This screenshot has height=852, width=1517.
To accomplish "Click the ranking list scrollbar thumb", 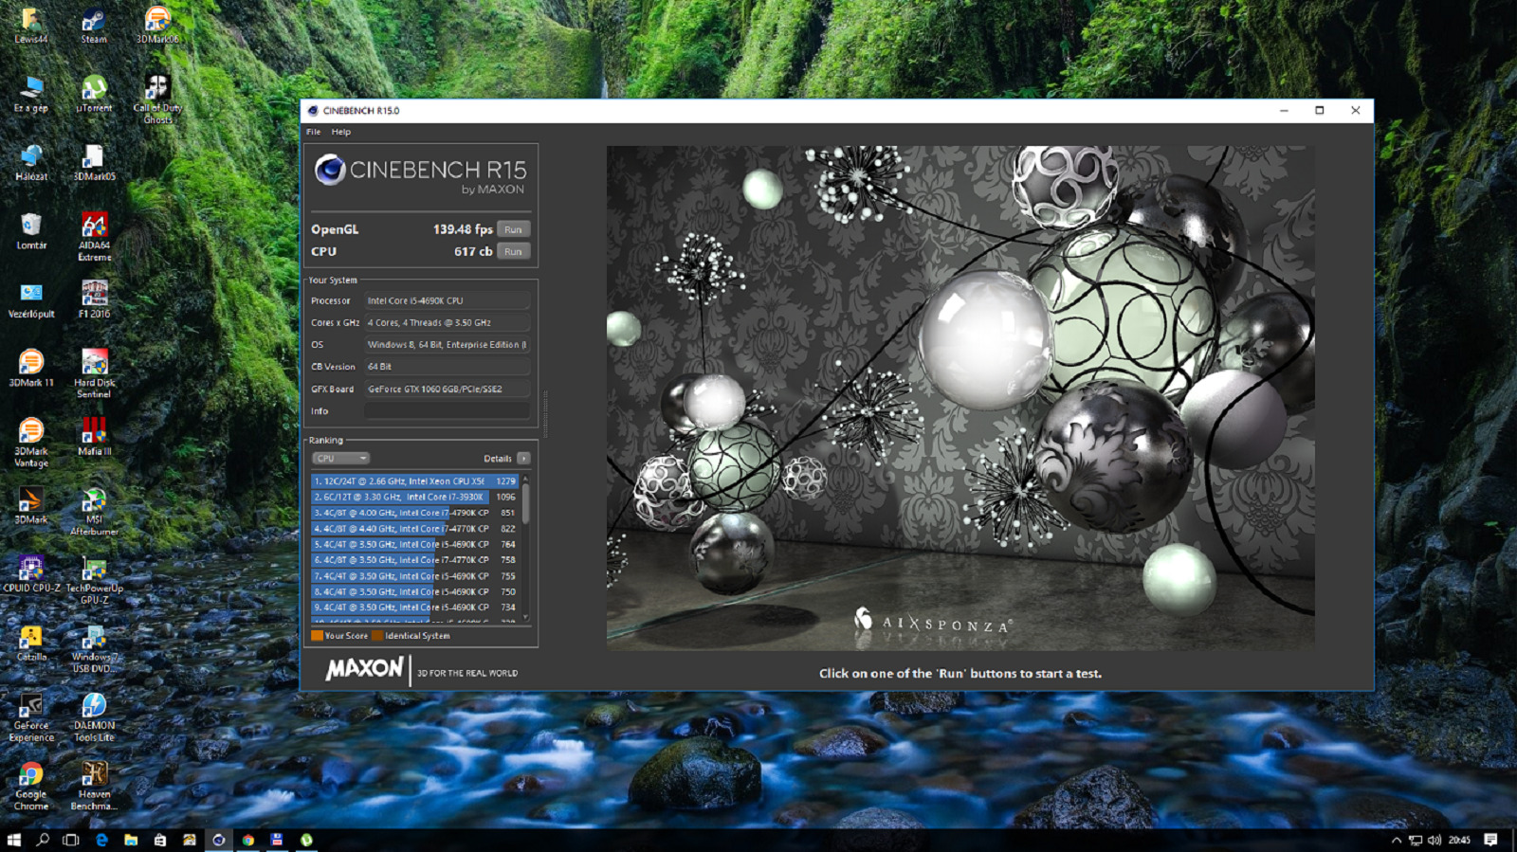I will 525,503.
